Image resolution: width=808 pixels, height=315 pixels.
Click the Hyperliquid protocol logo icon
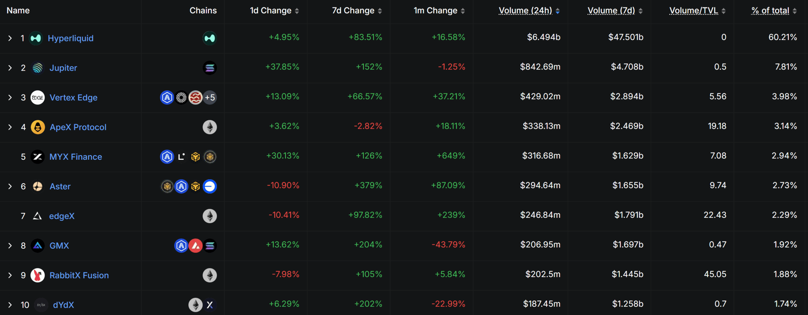pos(36,38)
